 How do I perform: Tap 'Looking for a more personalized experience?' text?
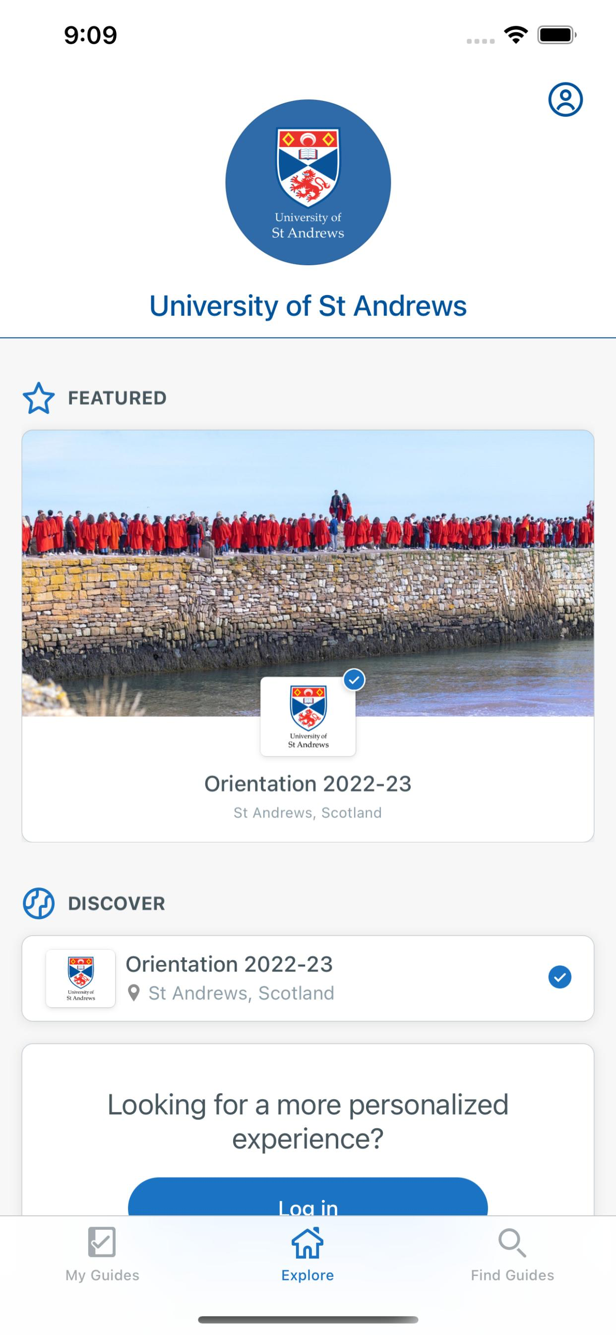308,1121
